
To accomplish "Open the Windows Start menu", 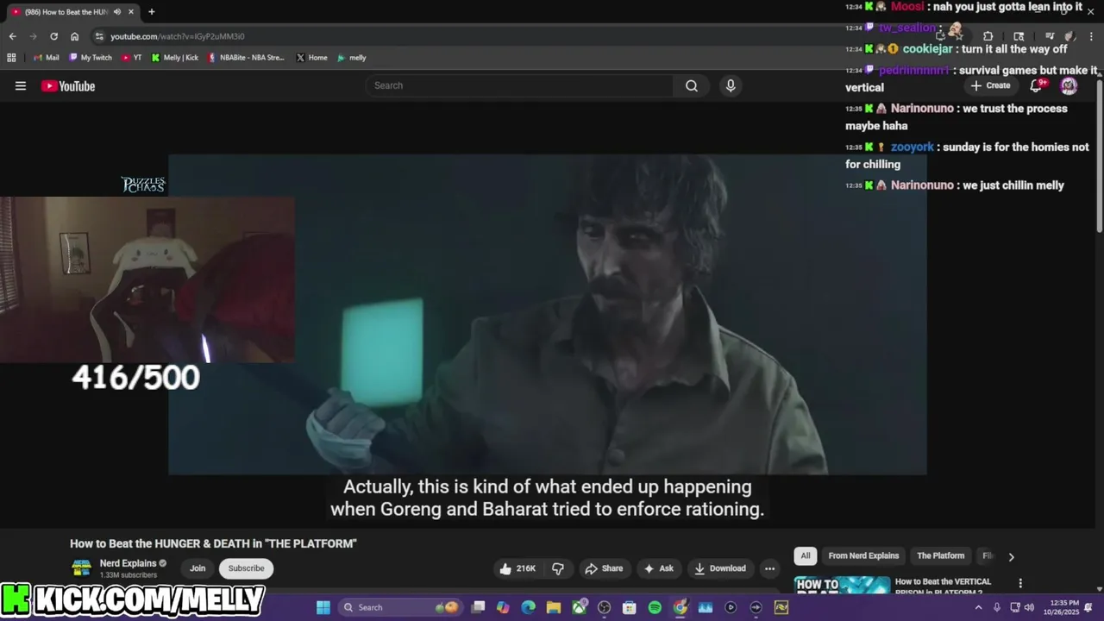I will (x=323, y=607).
